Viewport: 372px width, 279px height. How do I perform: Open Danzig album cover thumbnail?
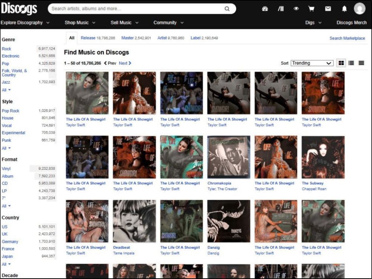tap(228, 221)
